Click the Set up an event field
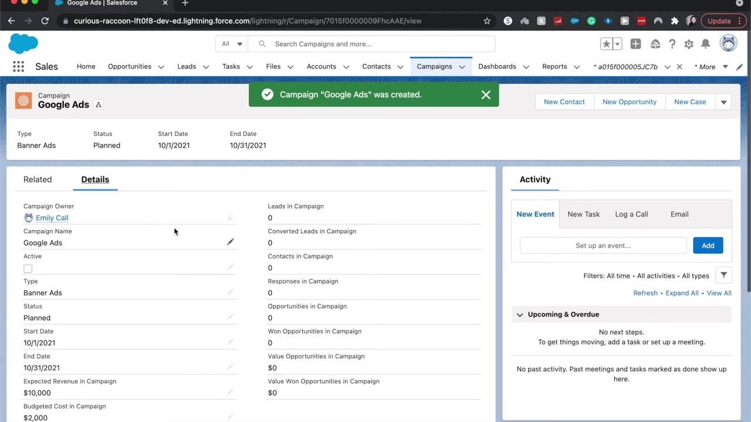 pos(603,246)
